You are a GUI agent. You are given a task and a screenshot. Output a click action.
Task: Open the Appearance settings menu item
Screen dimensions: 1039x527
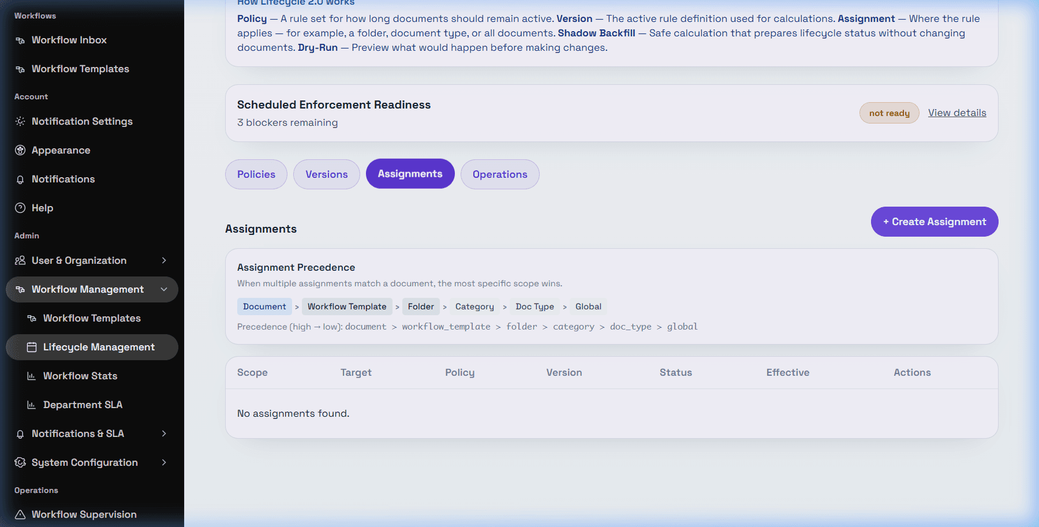click(x=92, y=150)
